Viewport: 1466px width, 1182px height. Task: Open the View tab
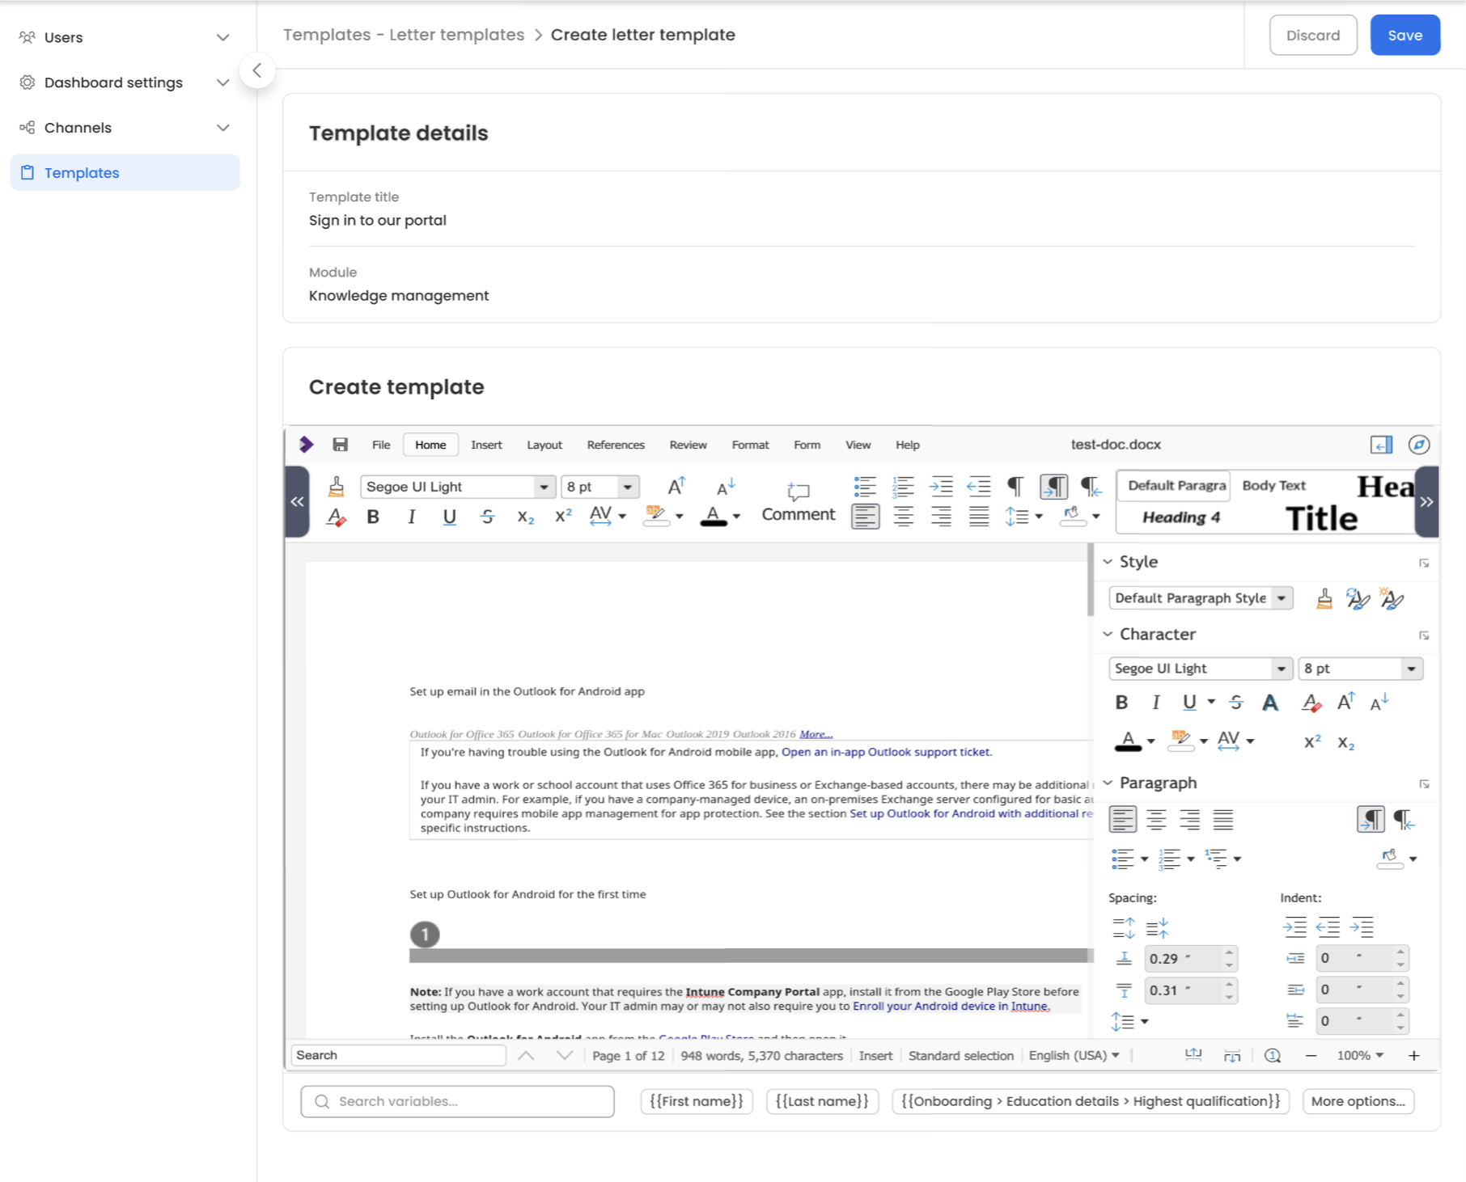(858, 445)
